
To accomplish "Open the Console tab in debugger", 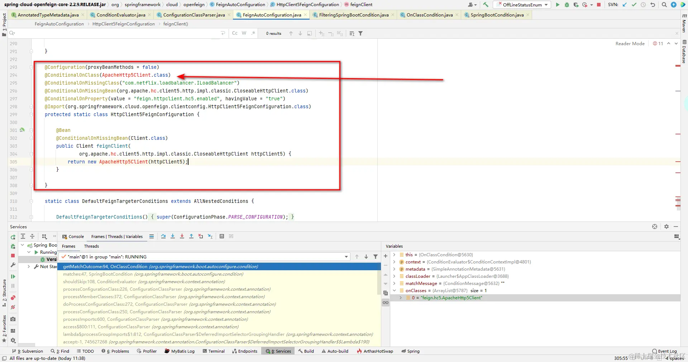I will (x=73, y=237).
